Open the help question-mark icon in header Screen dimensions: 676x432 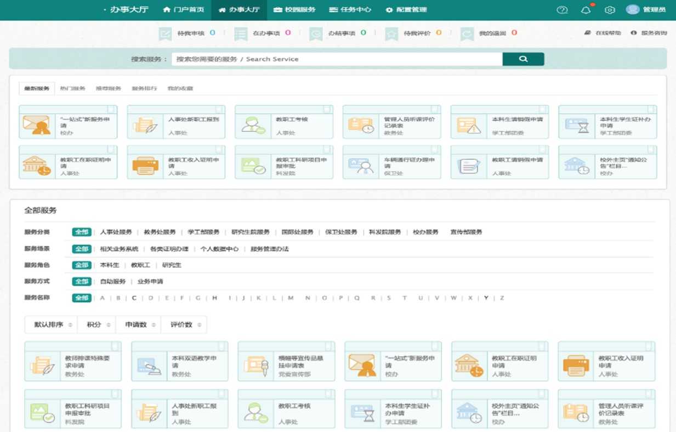(x=562, y=10)
